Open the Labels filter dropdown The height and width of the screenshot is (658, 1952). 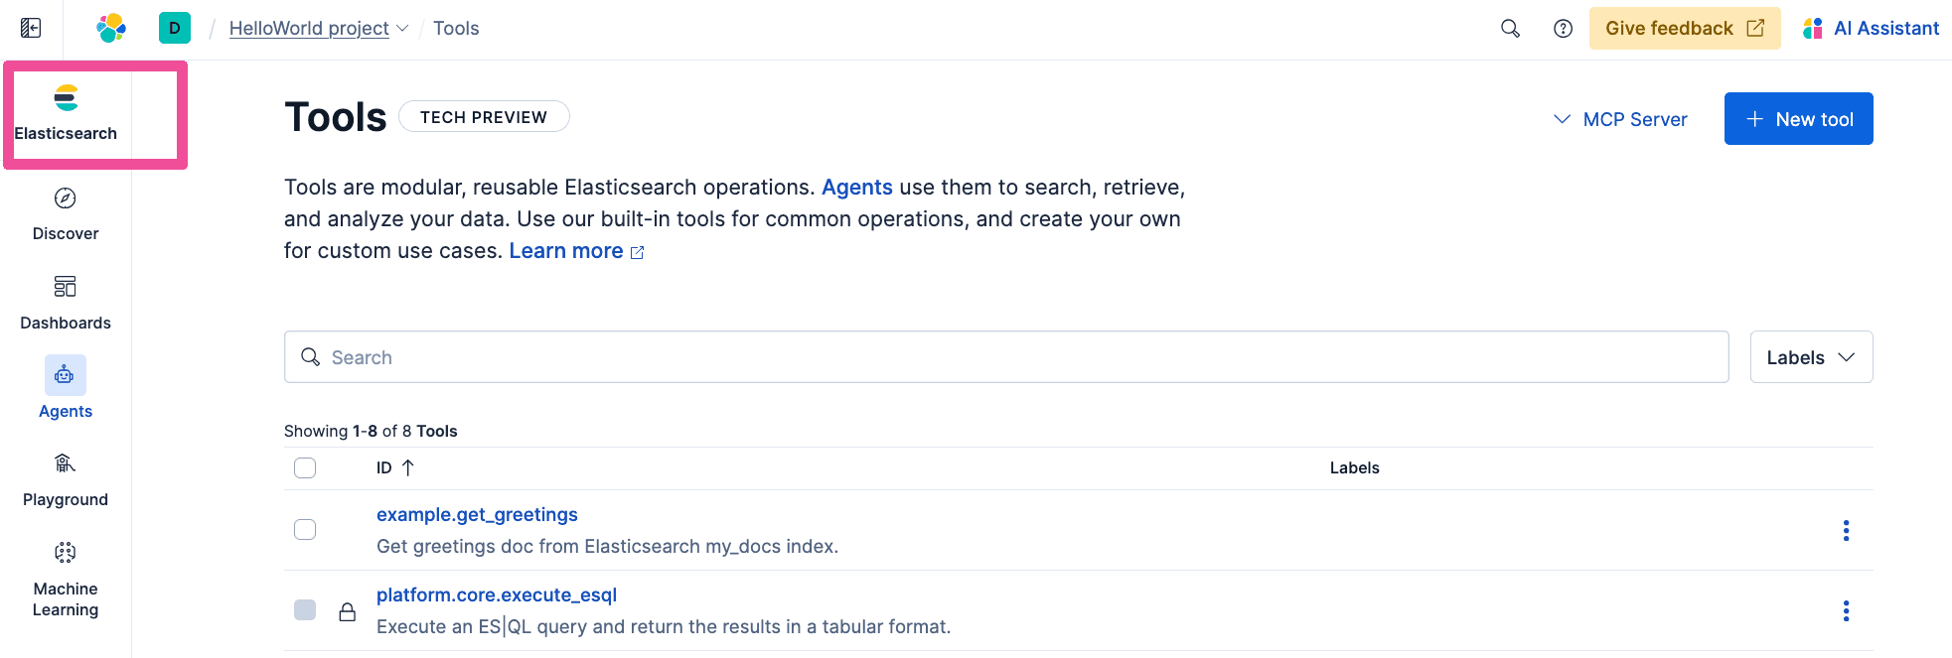click(1811, 357)
